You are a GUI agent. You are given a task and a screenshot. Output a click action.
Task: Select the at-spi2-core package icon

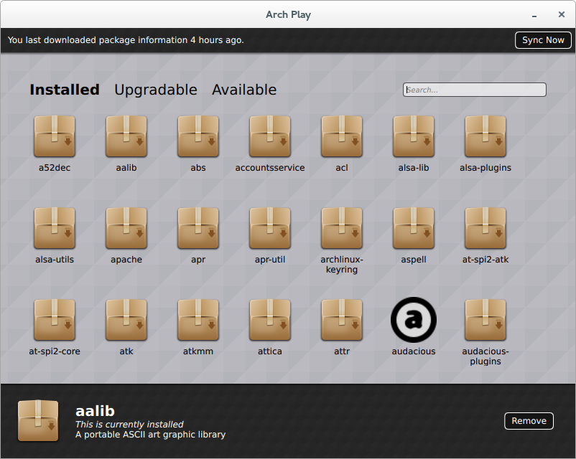point(55,320)
